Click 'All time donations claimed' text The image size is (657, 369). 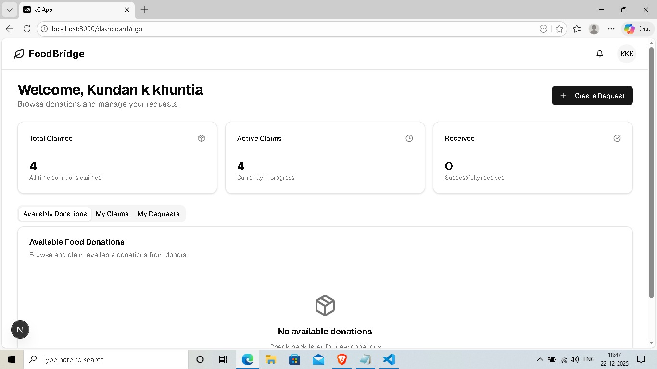pyautogui.click(x=65, y=178)
